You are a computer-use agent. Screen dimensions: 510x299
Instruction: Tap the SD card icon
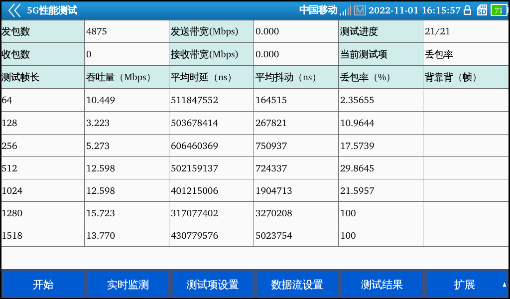[x=482, y=10]
